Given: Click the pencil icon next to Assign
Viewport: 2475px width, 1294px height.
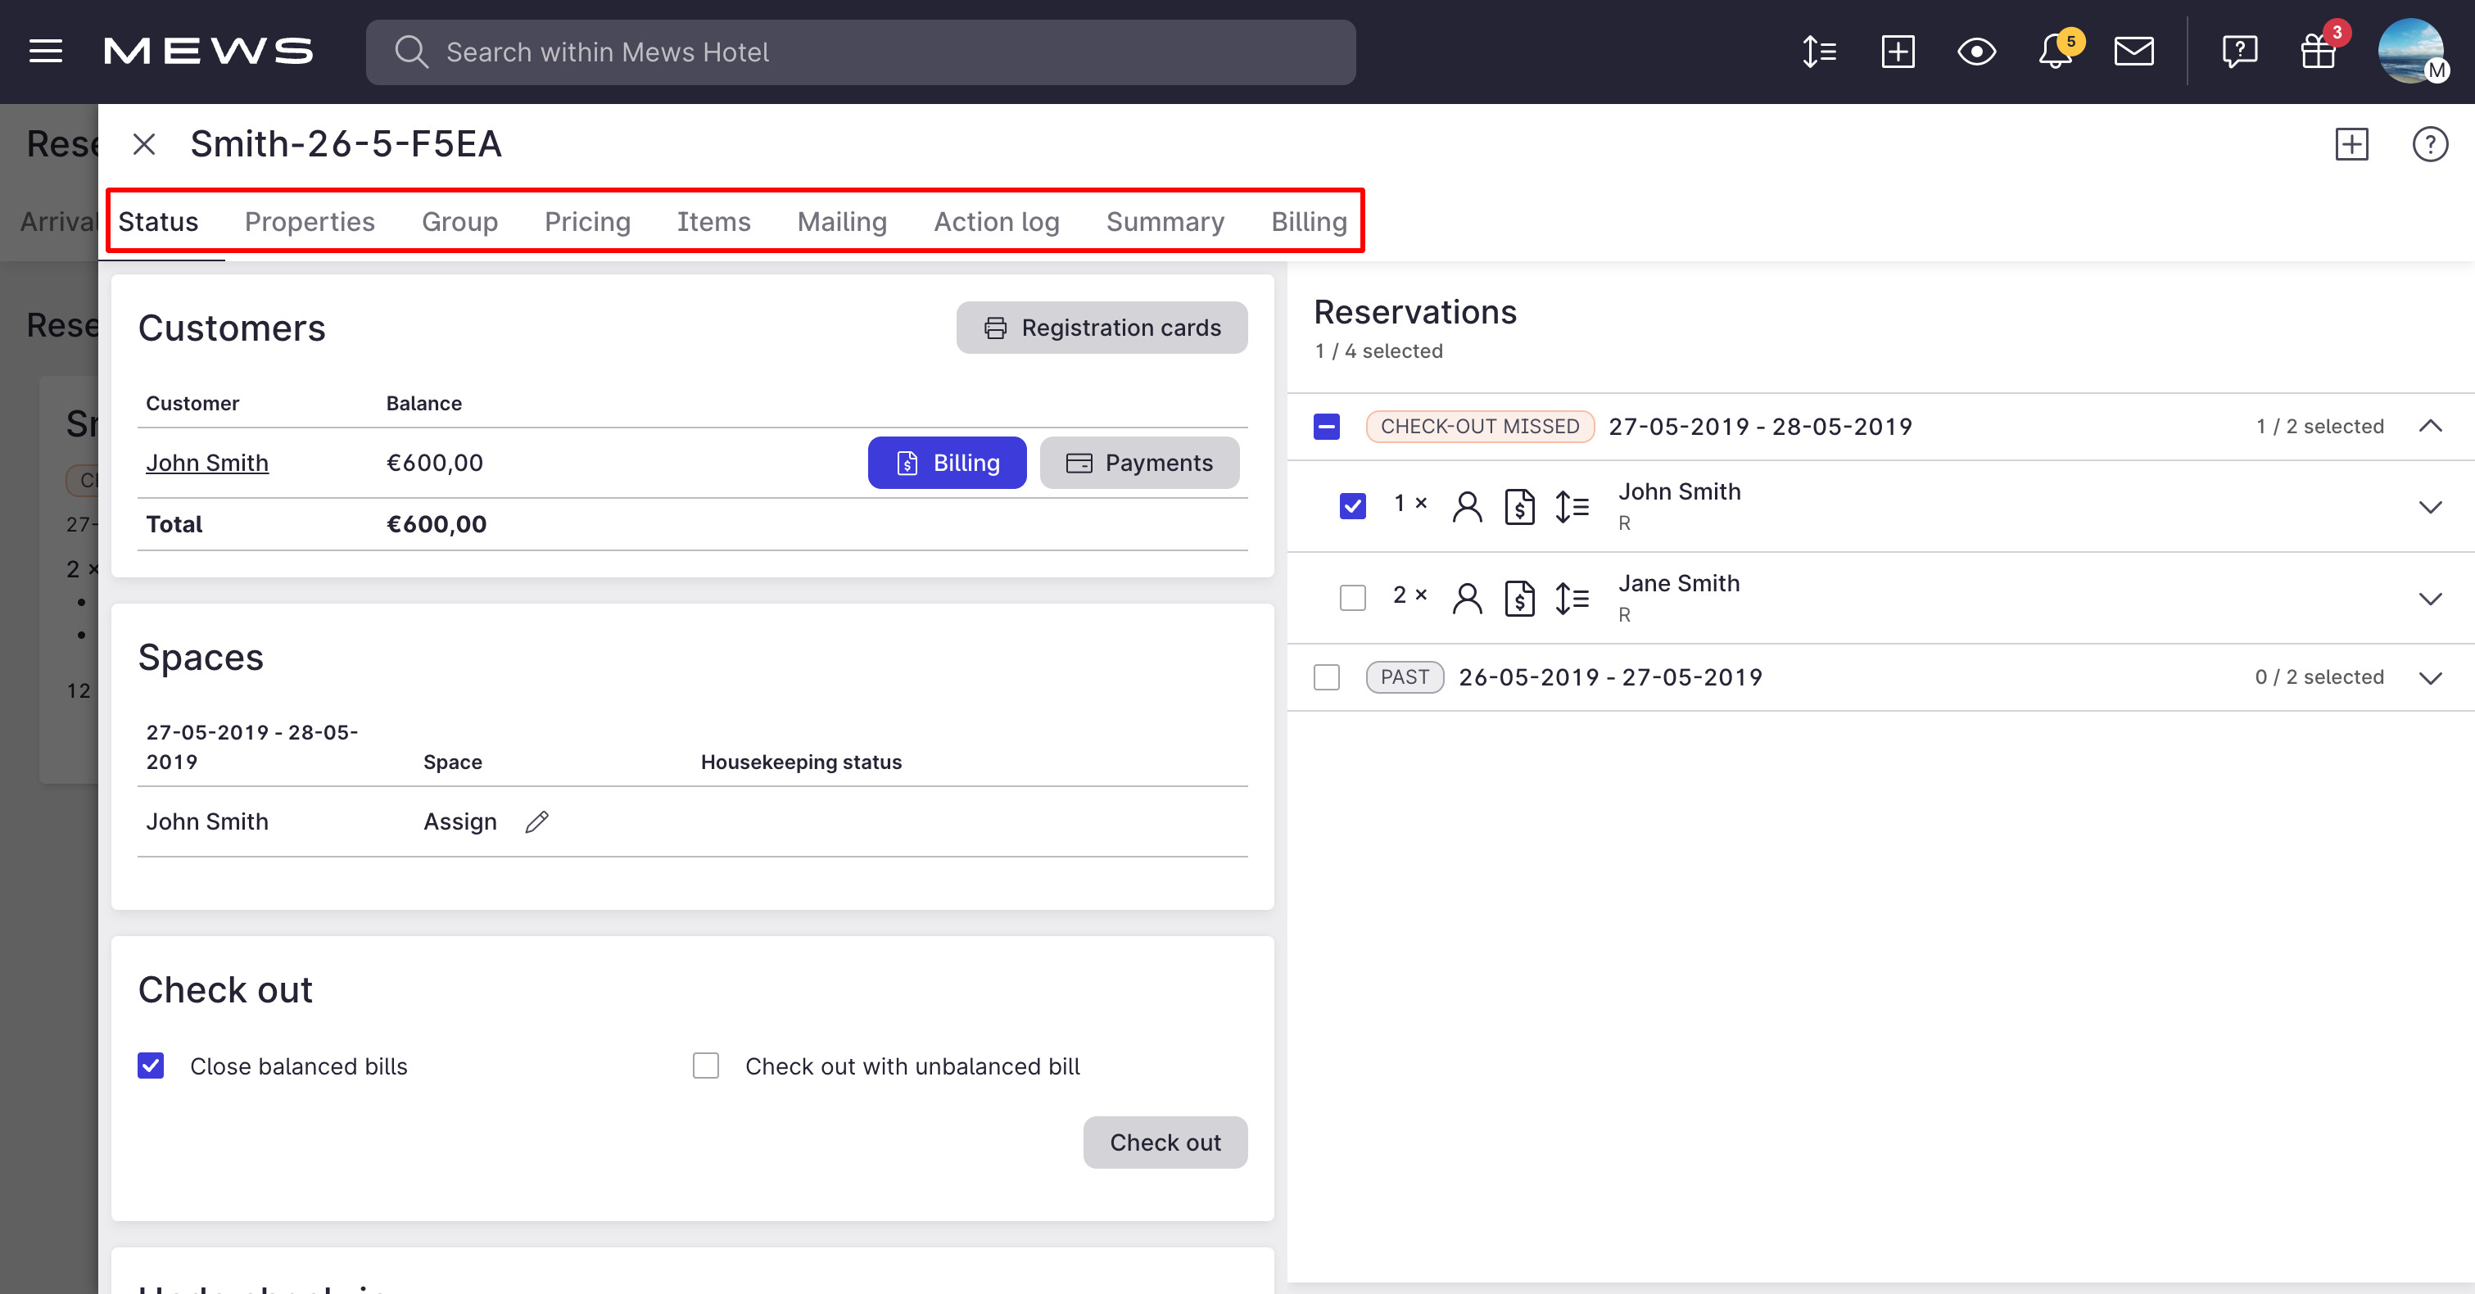Looking at the screenshot, I should (537, 821).
